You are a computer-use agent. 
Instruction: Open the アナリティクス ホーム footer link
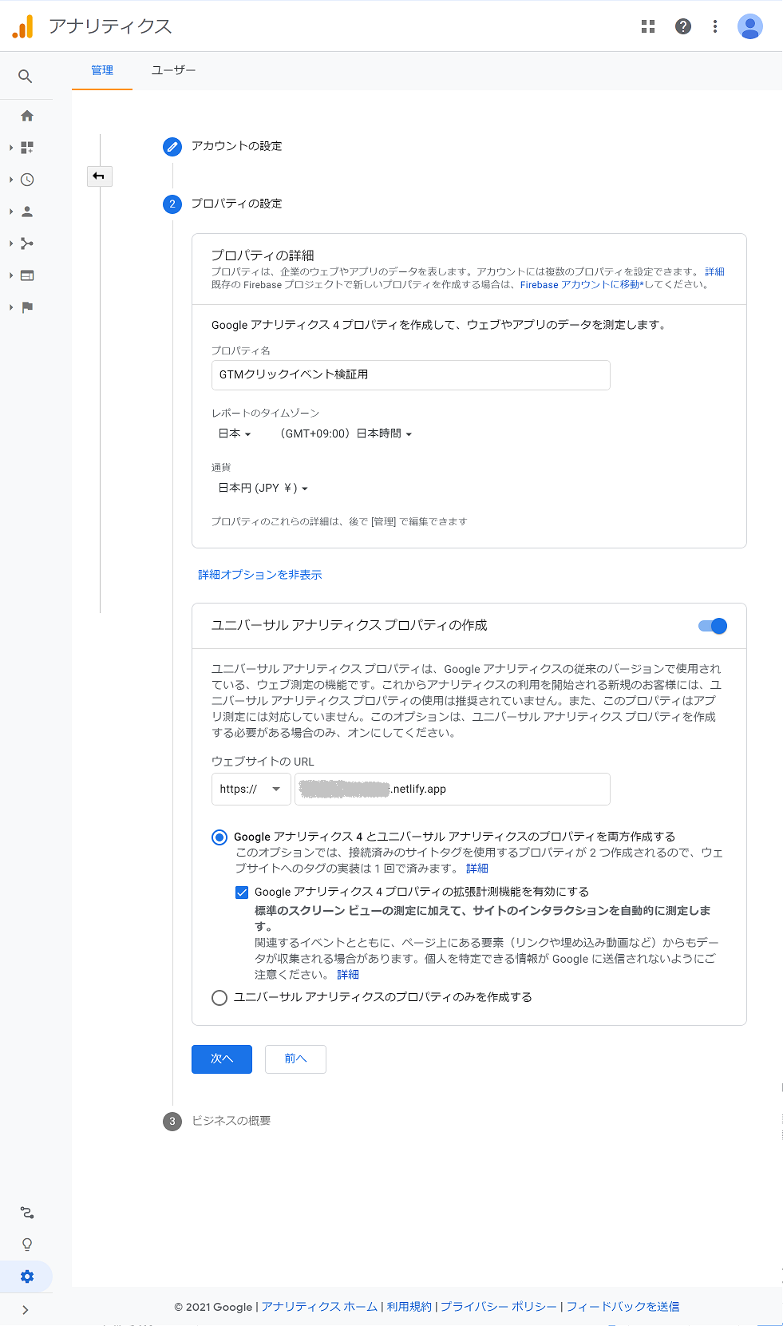[x=319, y=1307]
